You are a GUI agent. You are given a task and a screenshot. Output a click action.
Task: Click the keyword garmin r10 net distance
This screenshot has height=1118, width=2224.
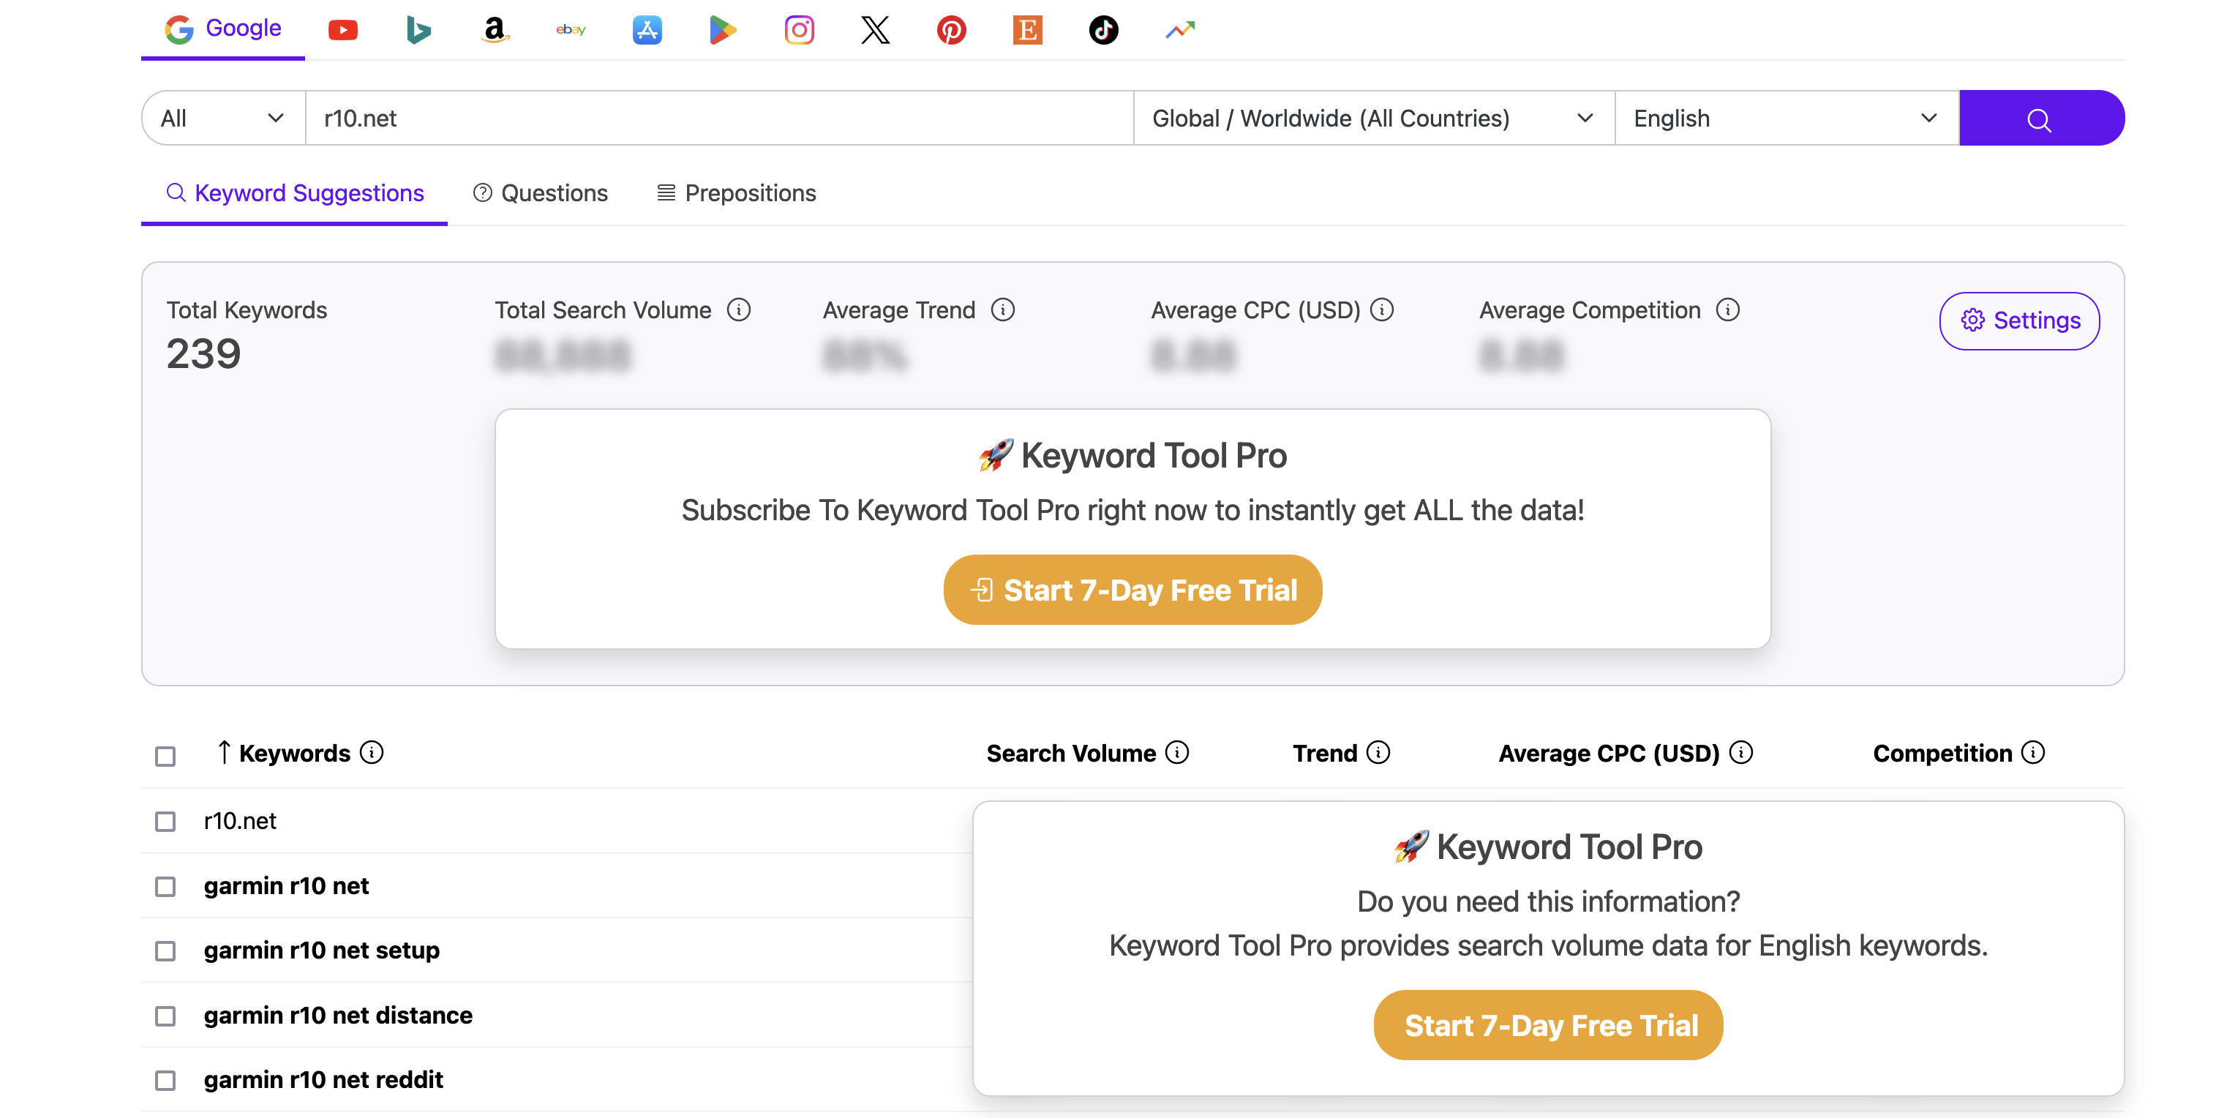[337, 1016]
